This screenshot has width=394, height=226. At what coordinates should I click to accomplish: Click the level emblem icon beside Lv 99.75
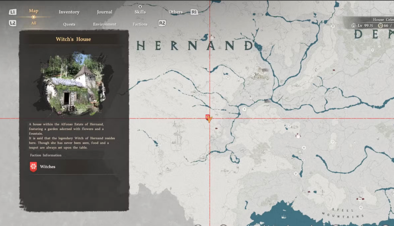point(354,25)
